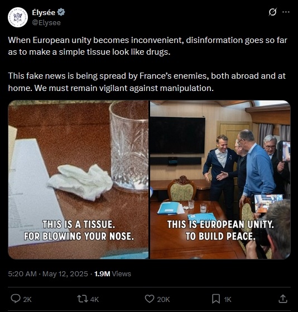Open the European unity photo on the right
Viewport: 298px width, 312px height.
[220, 180]
